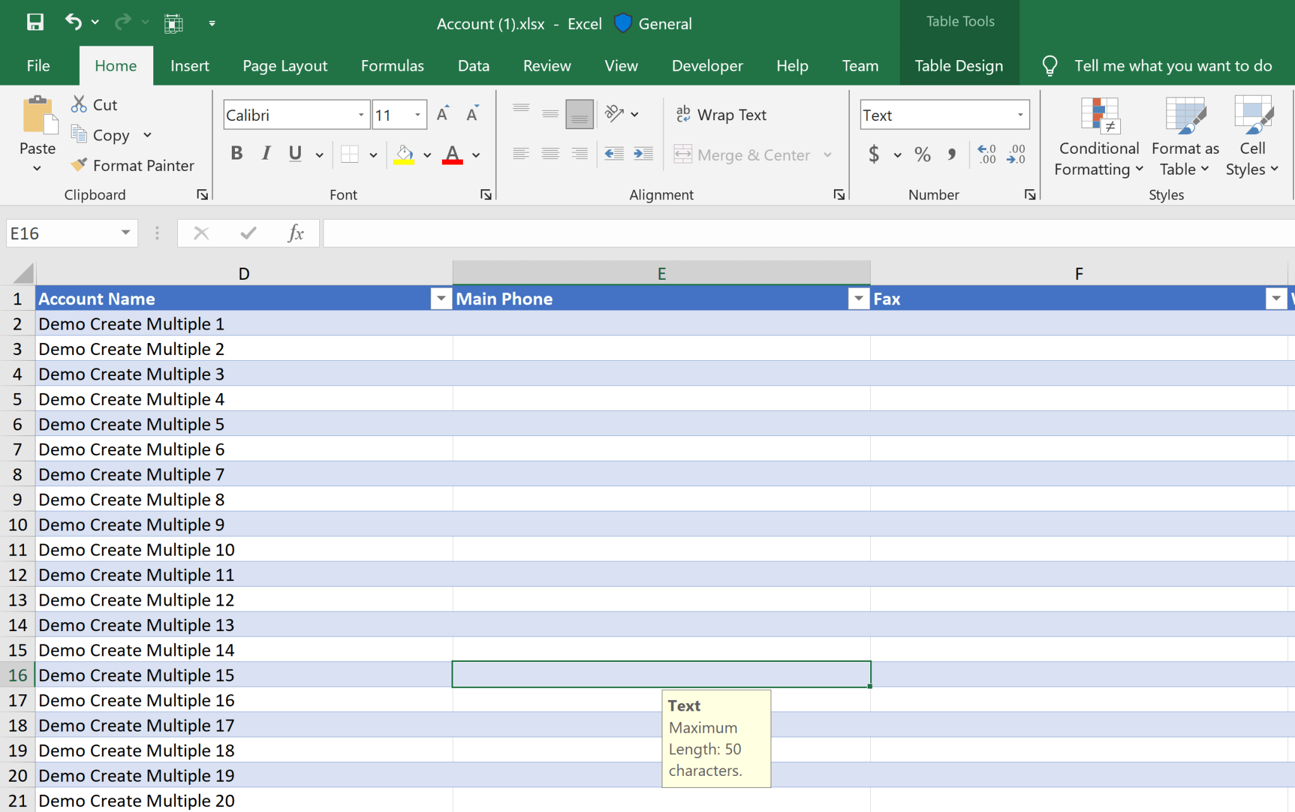The height and width of the screenshot is (812, 1295).
Task: Click the Cut button
Action: pyautogui.click(x=95, y=104)
